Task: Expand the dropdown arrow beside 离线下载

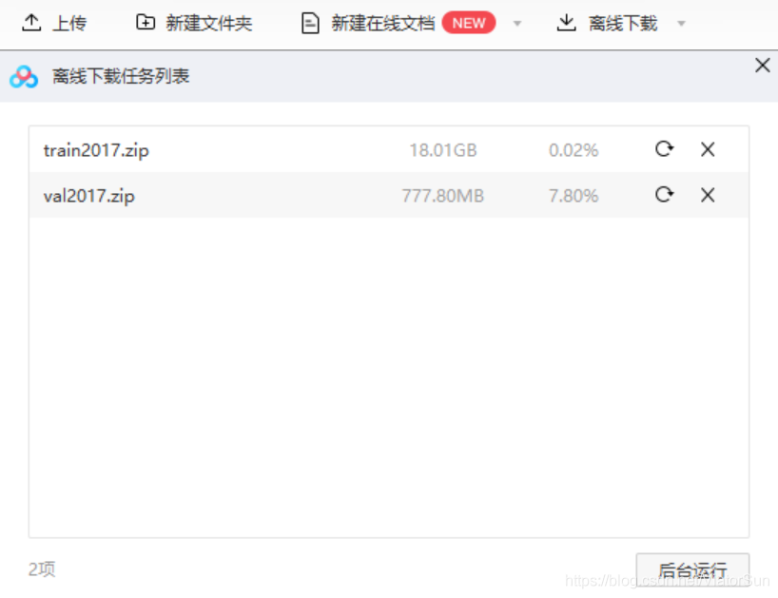Action: tap(681, 24)
